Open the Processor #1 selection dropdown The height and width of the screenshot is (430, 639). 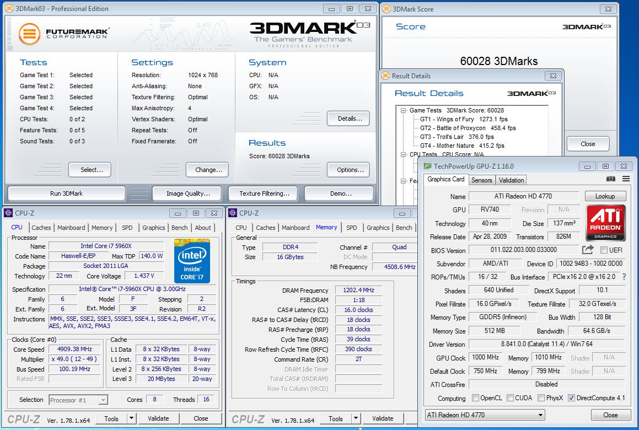(78, 400)
